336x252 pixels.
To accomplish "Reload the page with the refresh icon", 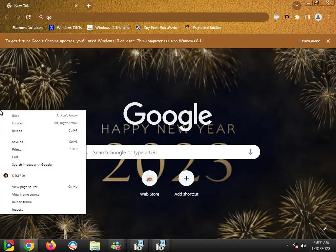I will 28,17.
